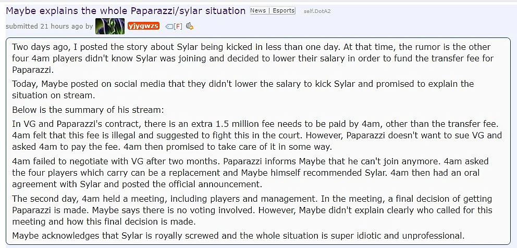Open user yjygwzs profile link

(143, 26)
